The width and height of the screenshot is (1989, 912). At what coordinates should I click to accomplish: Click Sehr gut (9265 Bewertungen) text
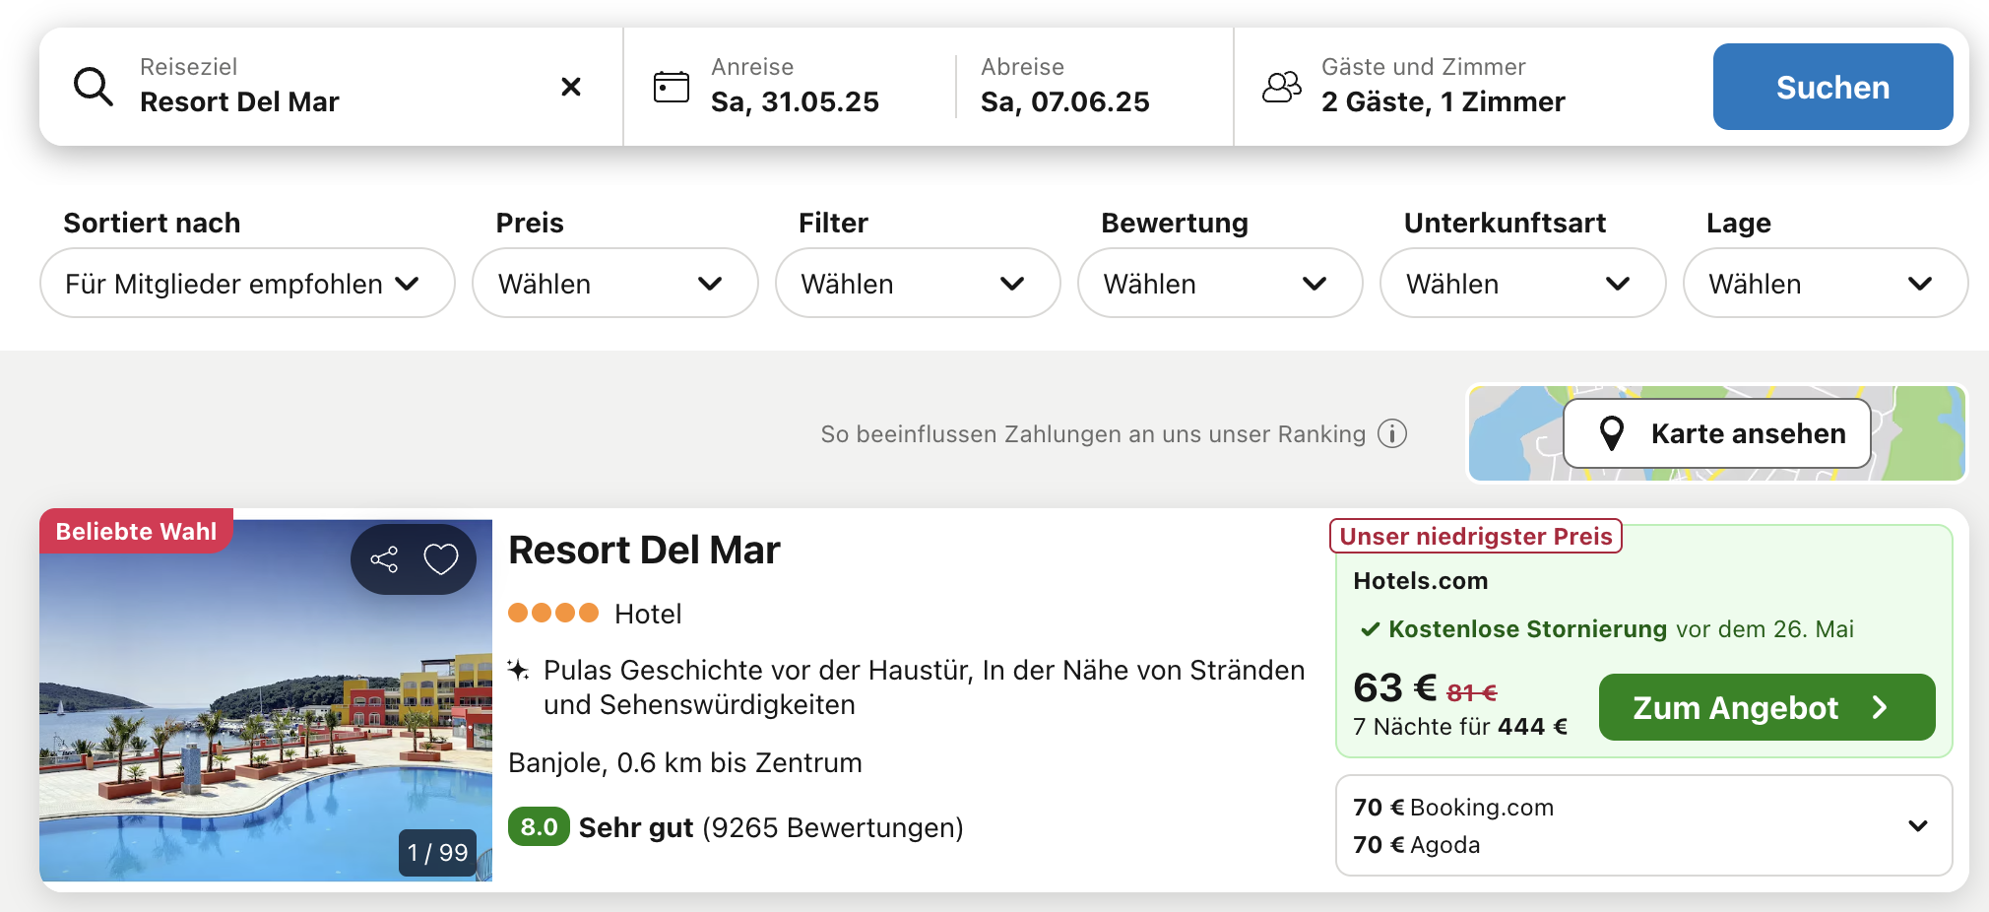[x=771, y=827]
